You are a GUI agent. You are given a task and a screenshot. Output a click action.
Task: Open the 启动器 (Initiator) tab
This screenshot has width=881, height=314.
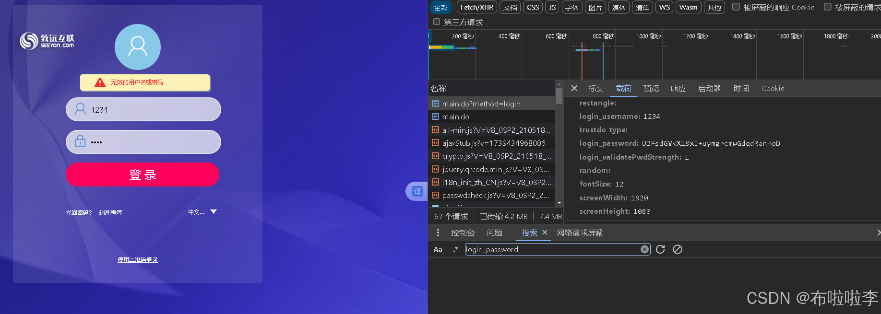709,88
